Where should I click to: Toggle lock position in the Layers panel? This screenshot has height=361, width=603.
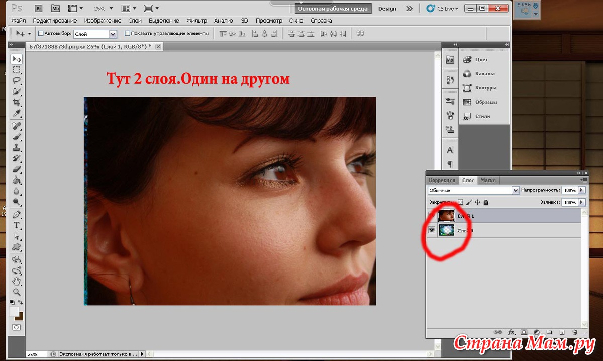477,202
